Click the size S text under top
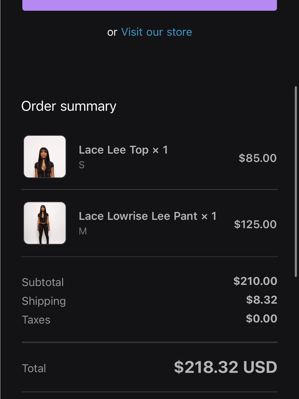Image resolution: width=299 pixels, height=399 pixels. [x=82, y=165]
